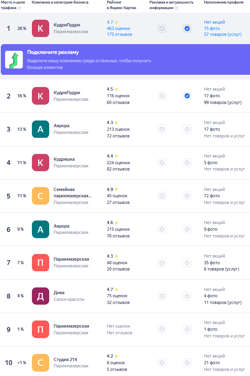
Task: Select company name 'Студия 214'
Action: tap(65, 359)
